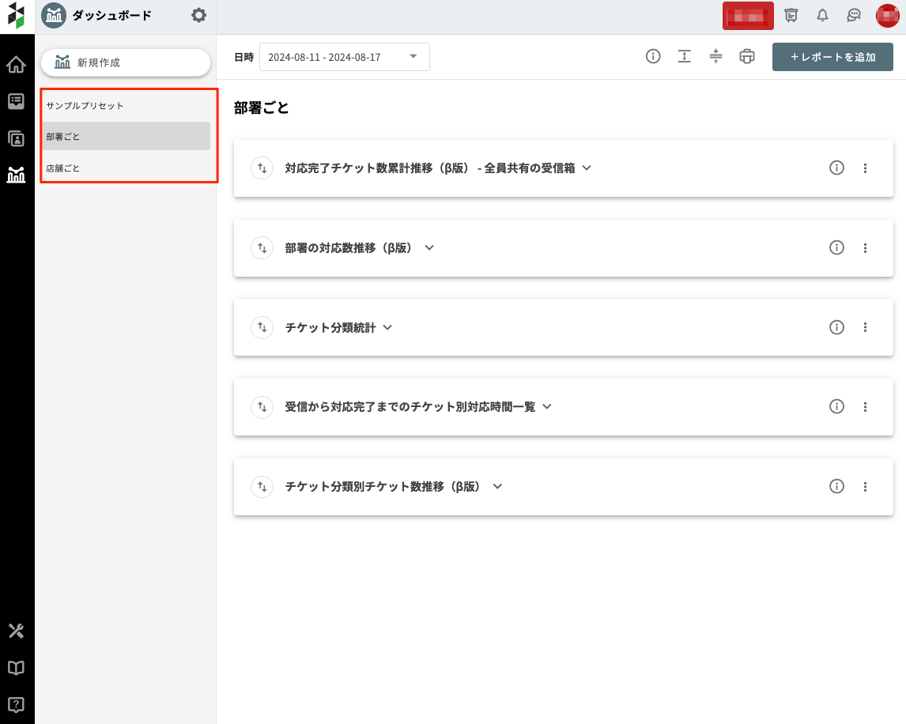Expand the 部署の対応数推移（β版） report

[x=429, y=247]
